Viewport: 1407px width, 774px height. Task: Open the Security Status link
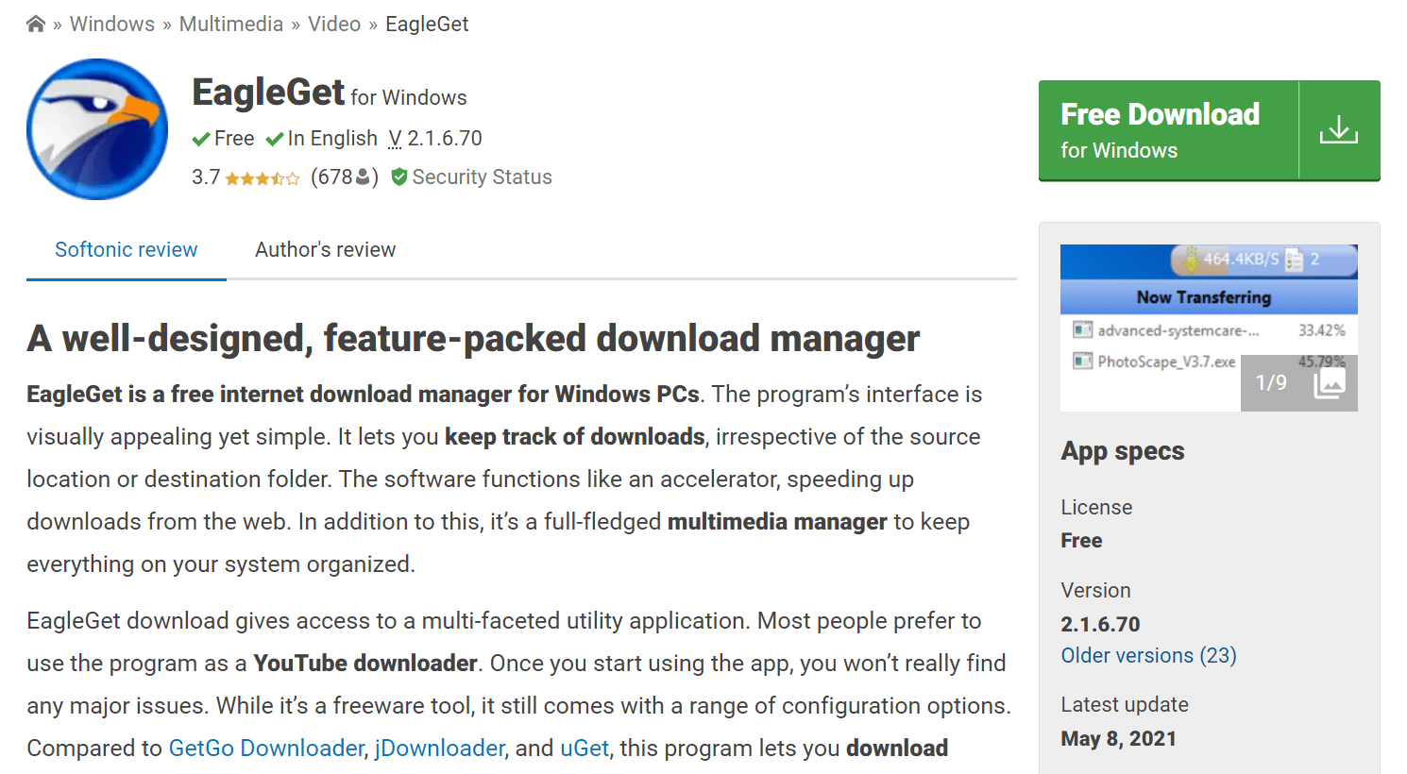pyautogui.click(x=483, y=177)
